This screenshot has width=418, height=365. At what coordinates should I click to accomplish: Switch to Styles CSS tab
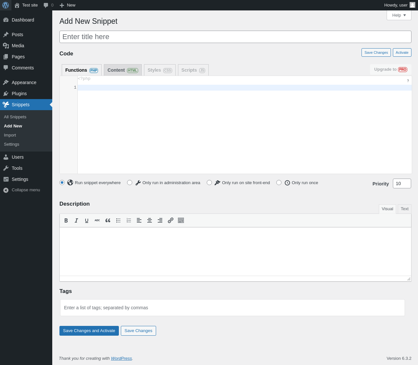(x=160, y=70)
